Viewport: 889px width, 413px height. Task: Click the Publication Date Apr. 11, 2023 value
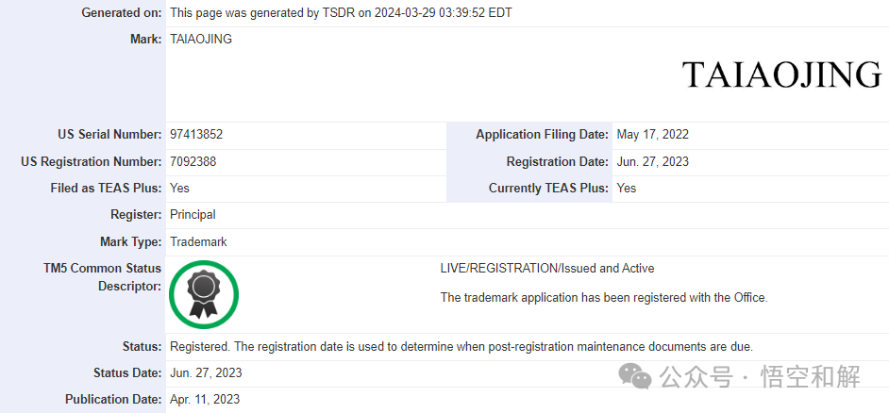click(x=205, y=400)
